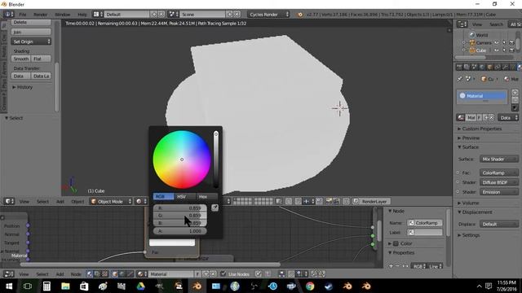
Task: Click the G value field in color picker
Action: pos(179,215)
